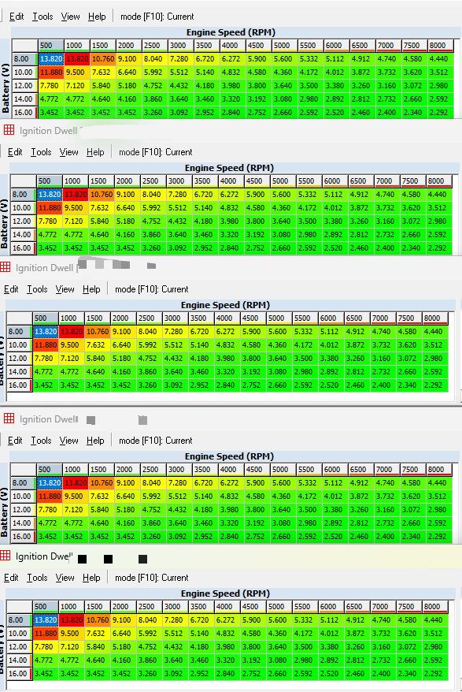Open the View menu in the fourth window
The image size is (462, 692).
[x=68, y=441]
